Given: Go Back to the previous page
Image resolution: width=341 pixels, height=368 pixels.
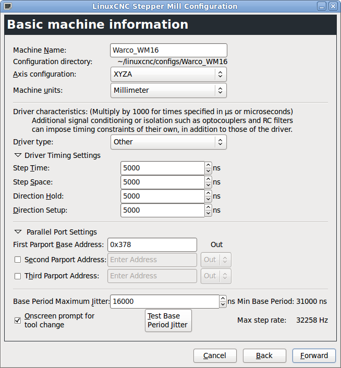Looking at the screenshot, I should (264, 355).
